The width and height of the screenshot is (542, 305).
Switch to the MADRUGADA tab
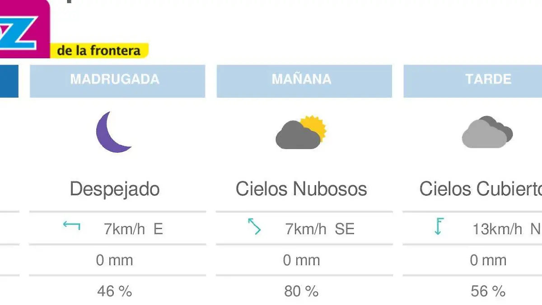[x=117, y=80]
